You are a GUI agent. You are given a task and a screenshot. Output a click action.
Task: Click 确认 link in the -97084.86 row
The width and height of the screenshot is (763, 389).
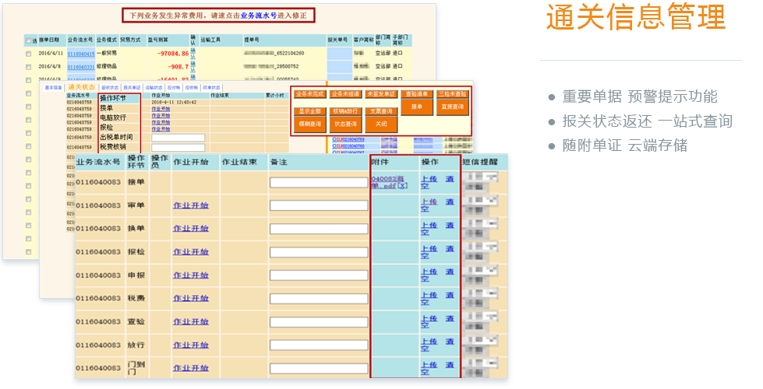[x=193, y=52]
